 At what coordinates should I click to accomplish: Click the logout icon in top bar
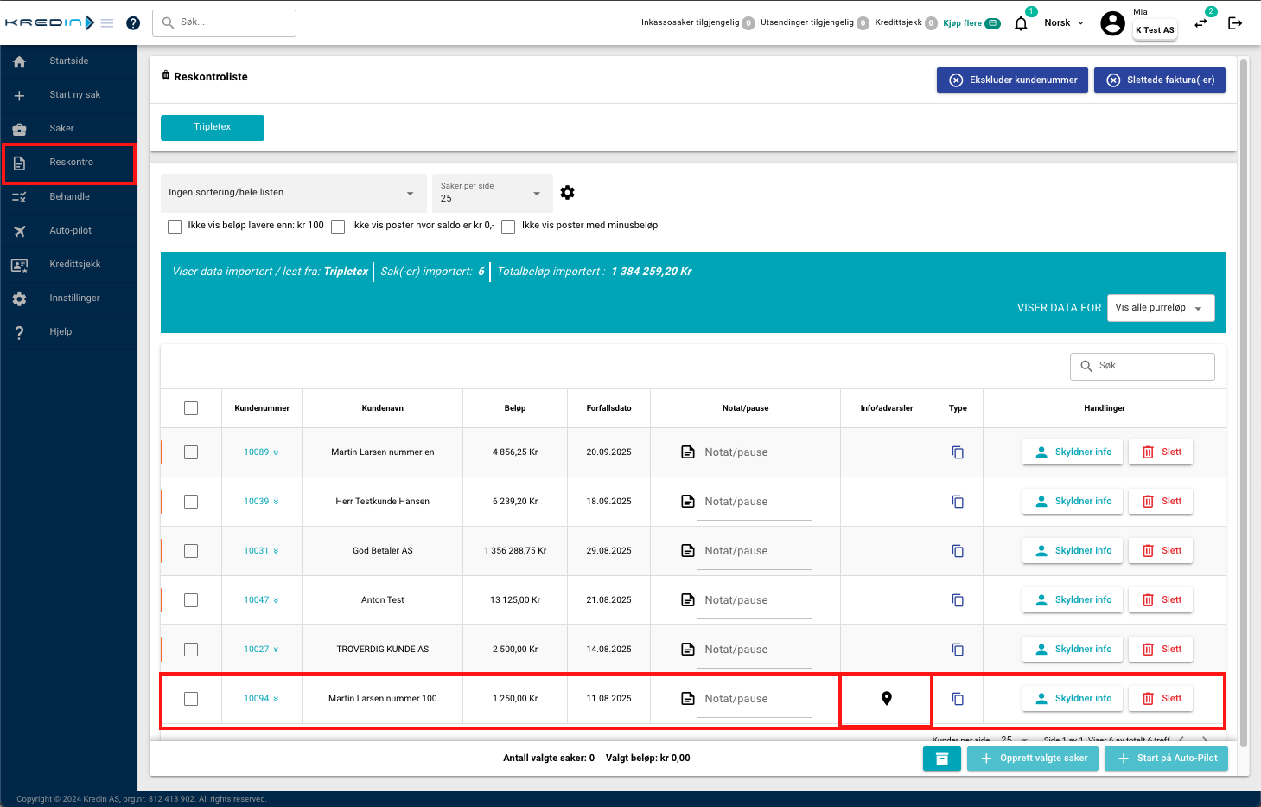[x=1235, y=23]
